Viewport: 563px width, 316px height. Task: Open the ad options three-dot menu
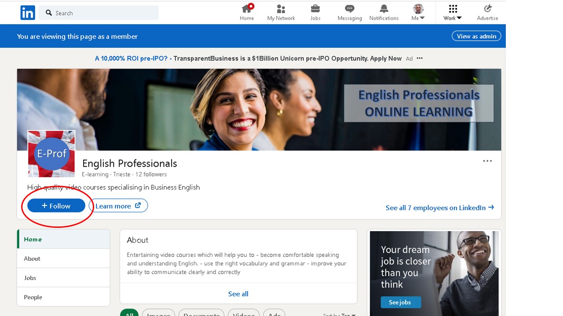tap(420, 58)
